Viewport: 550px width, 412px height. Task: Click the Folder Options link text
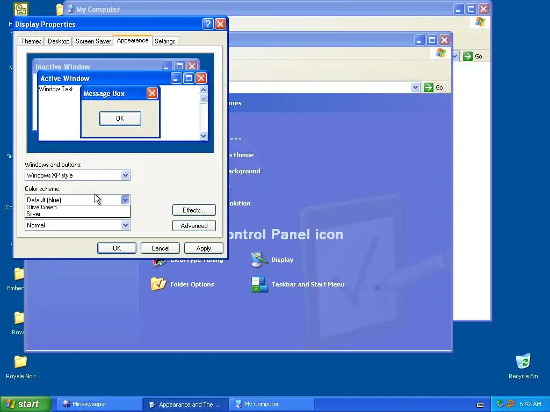[192, 284]
